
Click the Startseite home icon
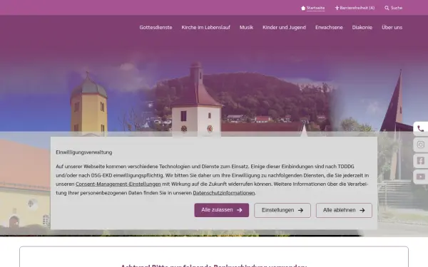coord(303,8)
